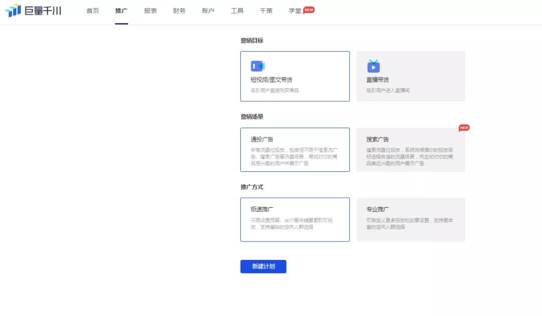The height and width of the screenshot is (316, 542).
Task: Click the short video camera icon
Action: 257,66
